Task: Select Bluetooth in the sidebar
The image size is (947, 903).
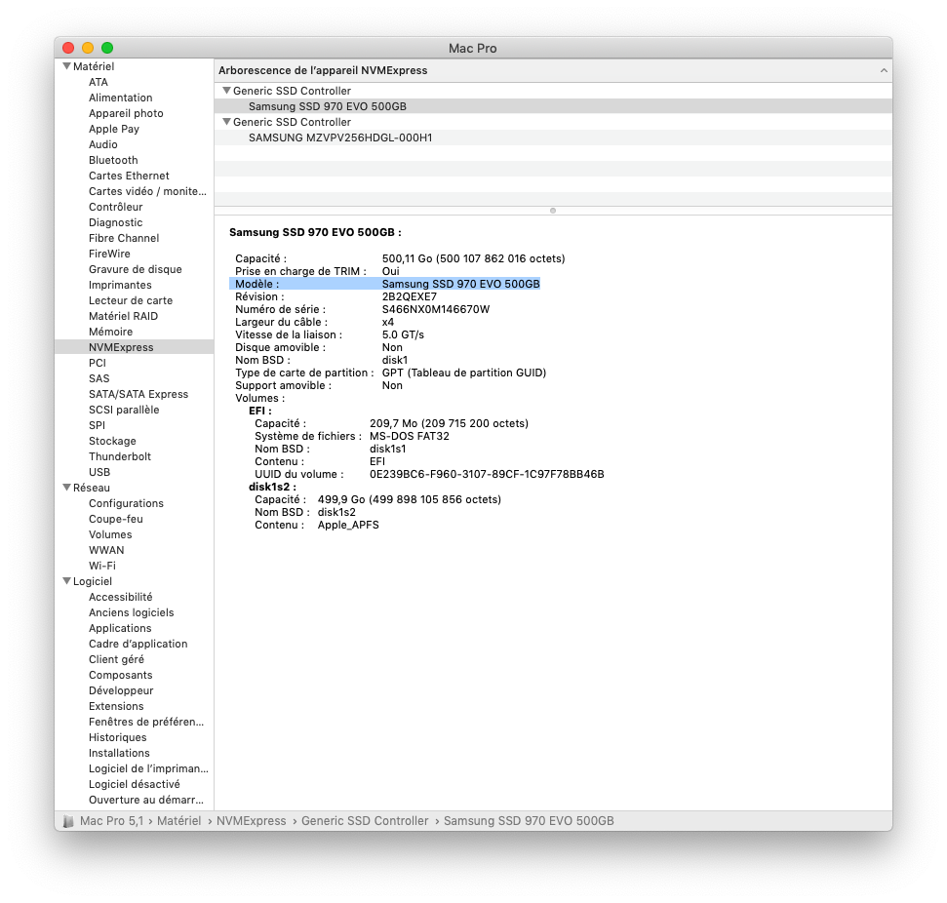Action: [x=113, y=160]
